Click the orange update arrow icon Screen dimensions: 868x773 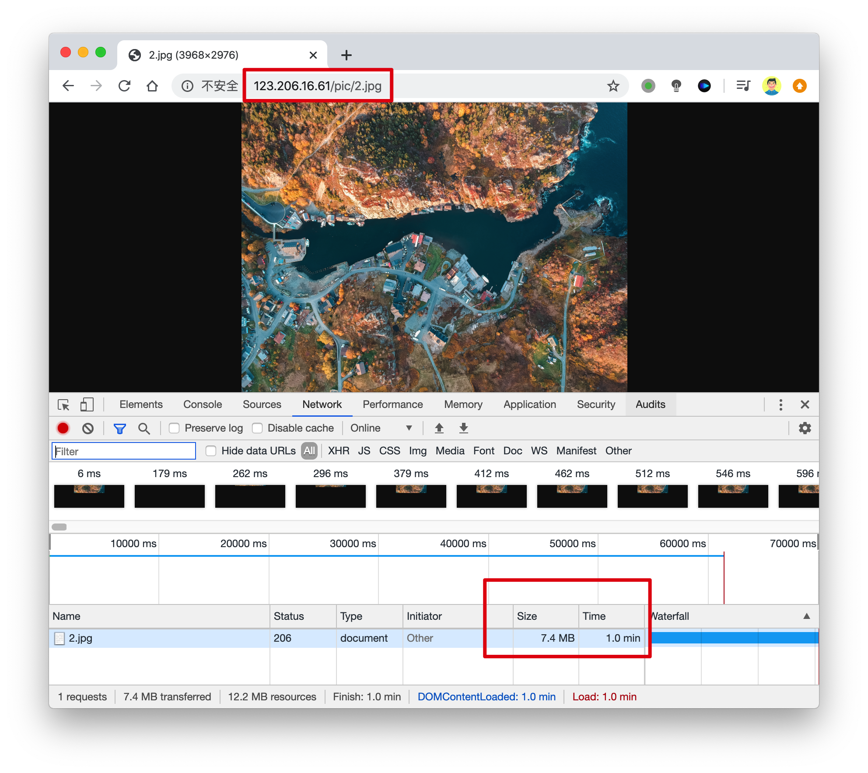pos(800,86)
